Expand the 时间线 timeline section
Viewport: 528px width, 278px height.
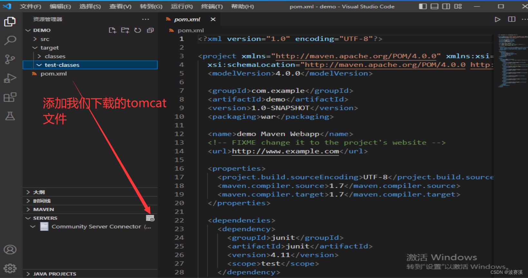pos(90,201)
